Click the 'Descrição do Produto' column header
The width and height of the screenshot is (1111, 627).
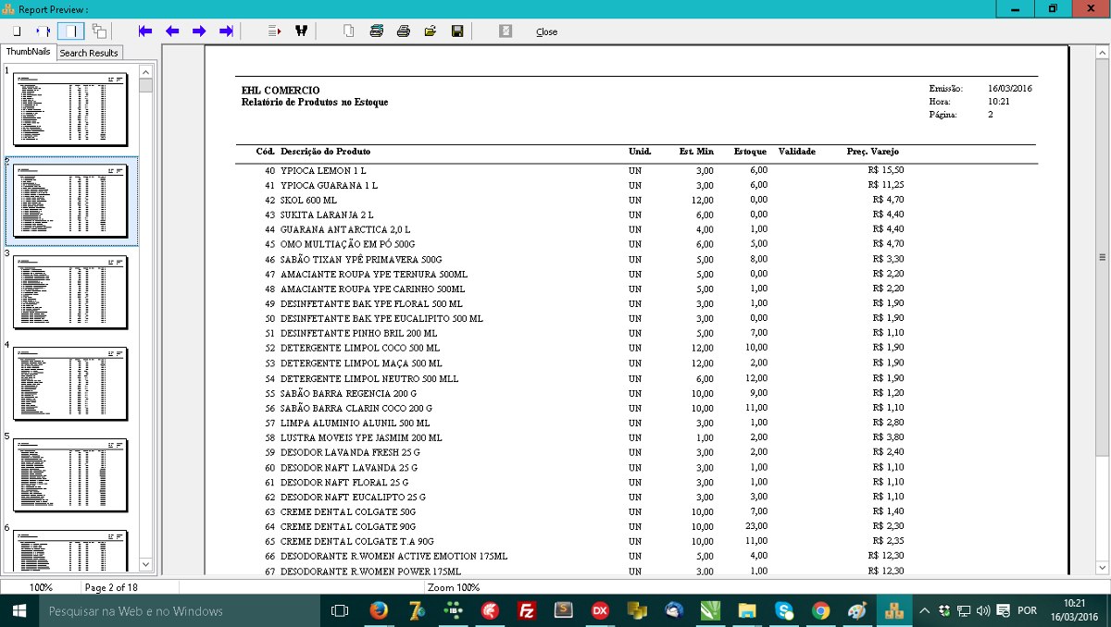[326, 152]
